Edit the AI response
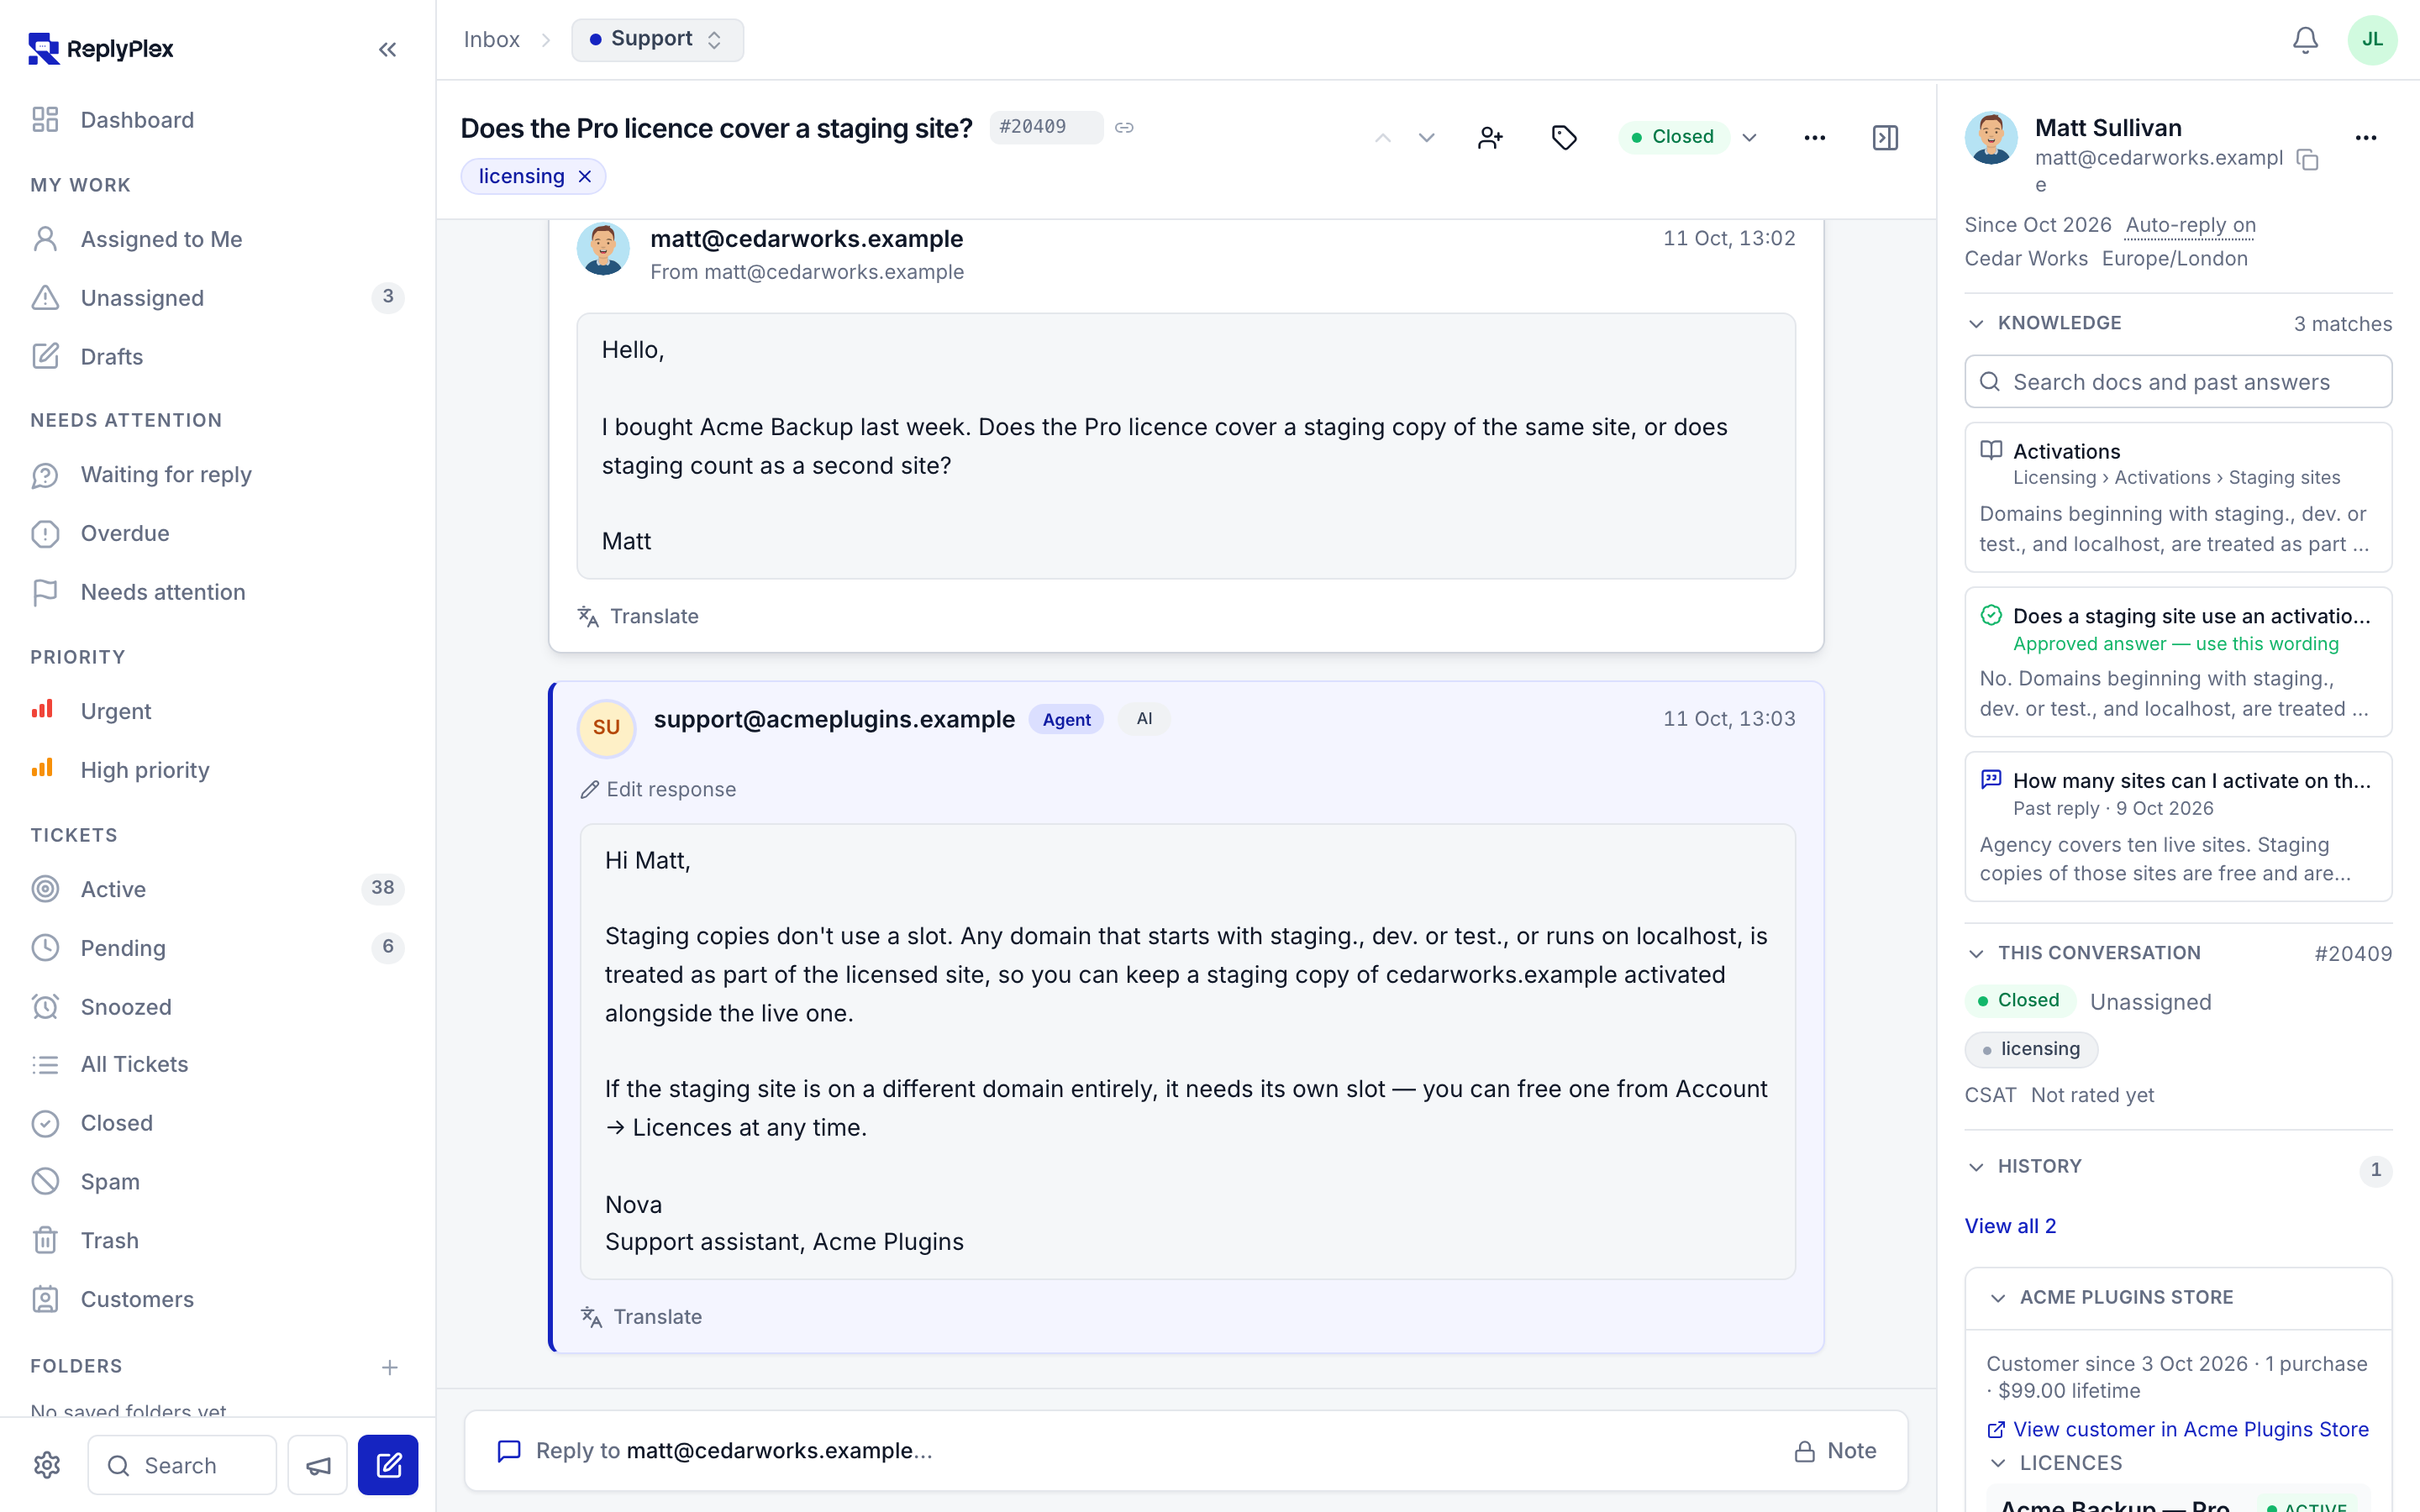Screen dimensions: 2420x1512 (658, 789)
